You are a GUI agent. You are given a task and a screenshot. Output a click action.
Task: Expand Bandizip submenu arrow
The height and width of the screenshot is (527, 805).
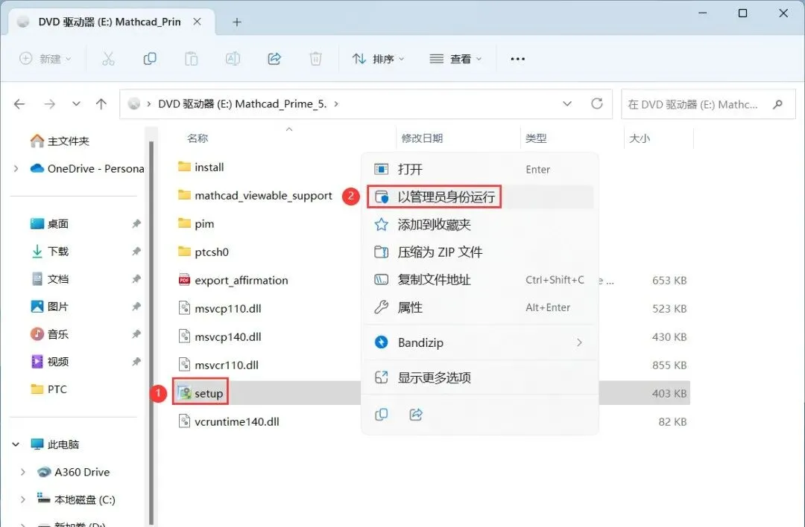(579, 342)
